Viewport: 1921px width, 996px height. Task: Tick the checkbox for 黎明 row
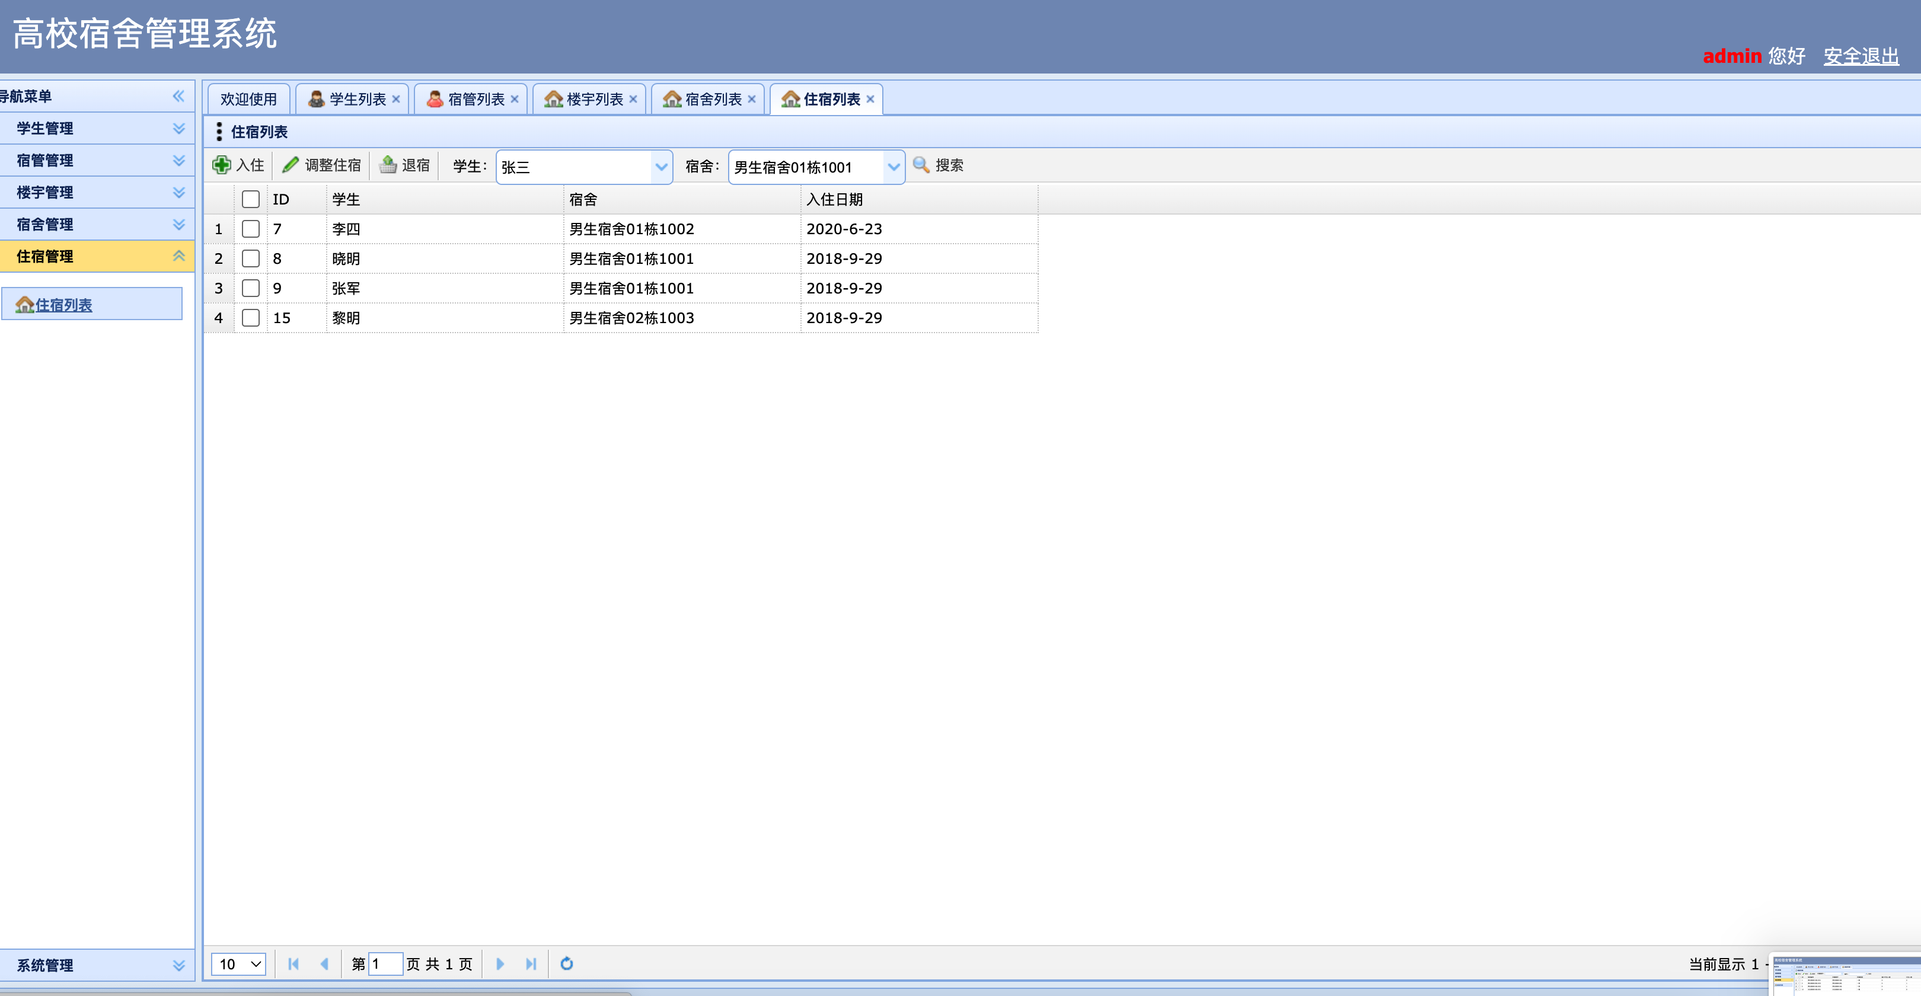pyautogui.click(x=251, y=318)
